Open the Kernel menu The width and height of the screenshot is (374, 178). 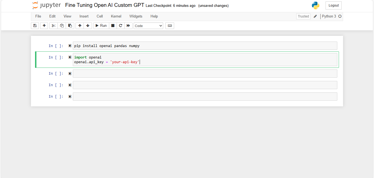pyautogui.click(x=116, y=16)
